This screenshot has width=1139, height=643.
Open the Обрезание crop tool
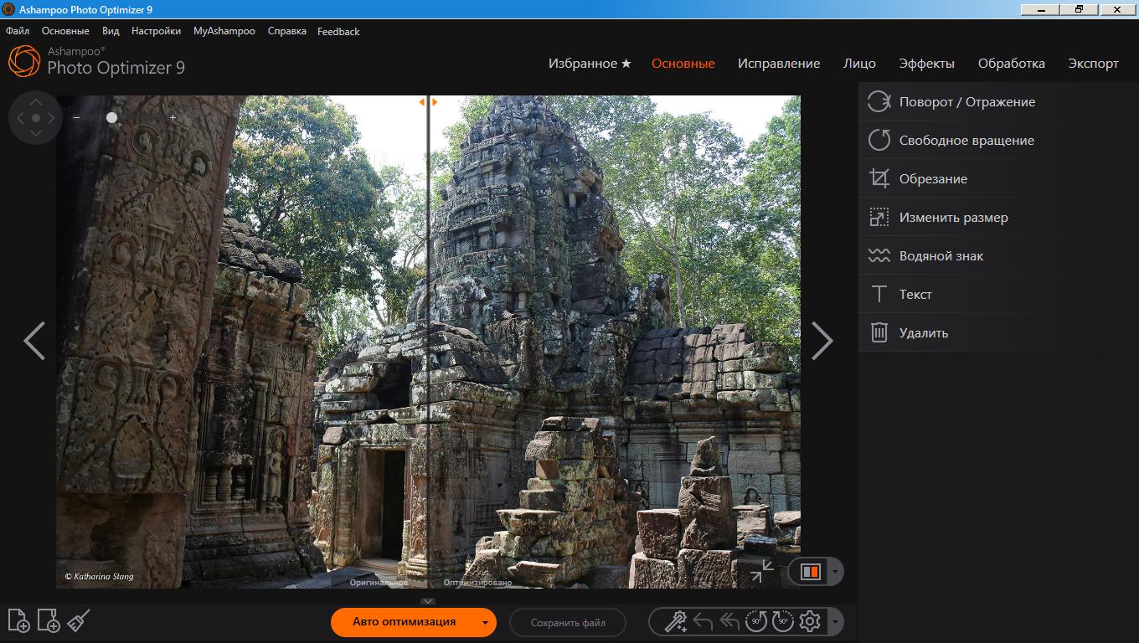tap(933, 178)
